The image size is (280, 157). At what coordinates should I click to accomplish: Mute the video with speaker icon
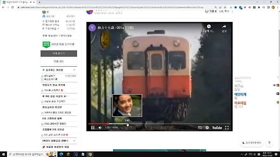click(100, 128)
